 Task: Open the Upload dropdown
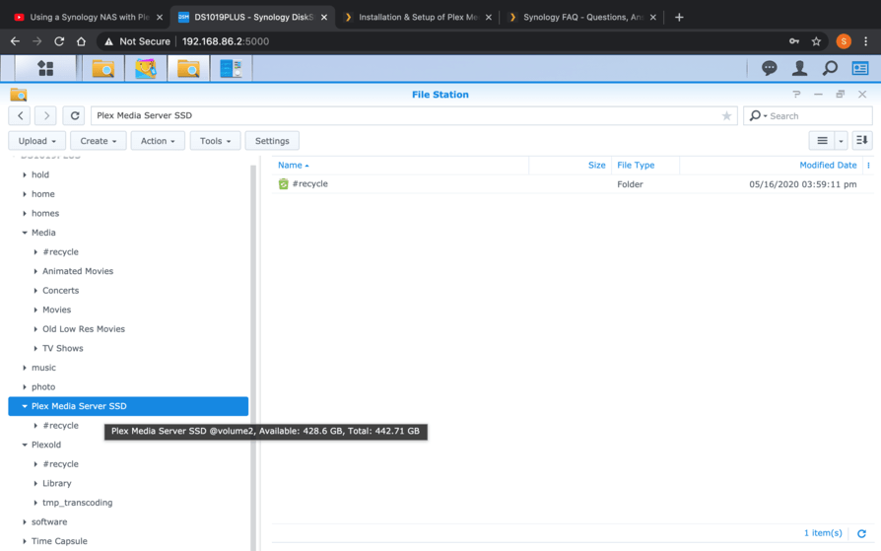pos(37,141)
